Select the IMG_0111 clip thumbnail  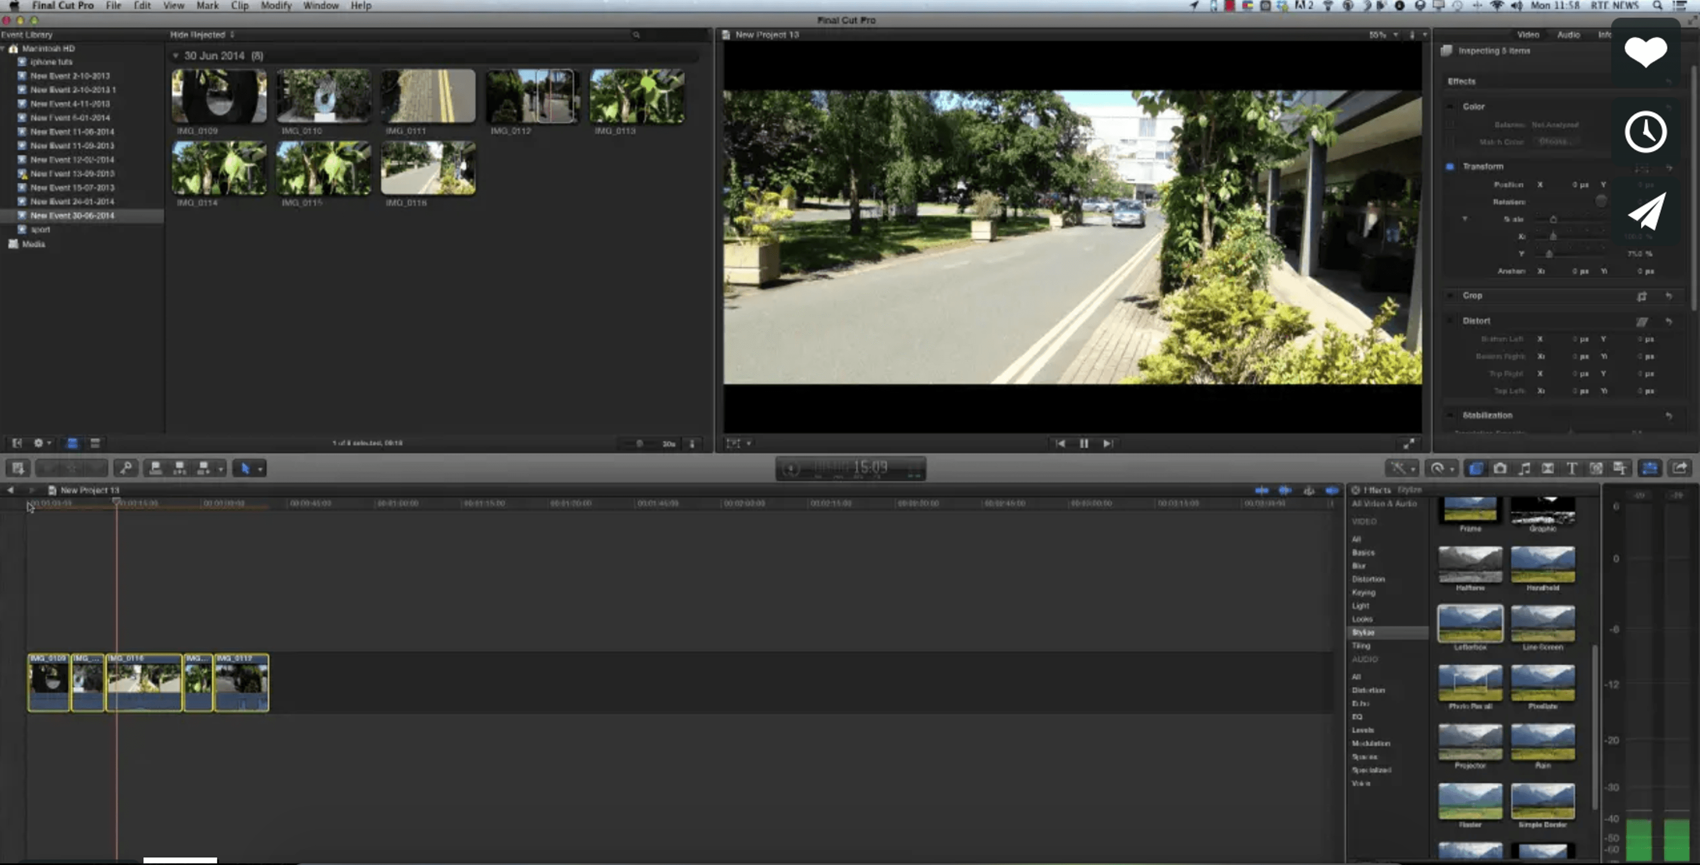coord(428,96)
